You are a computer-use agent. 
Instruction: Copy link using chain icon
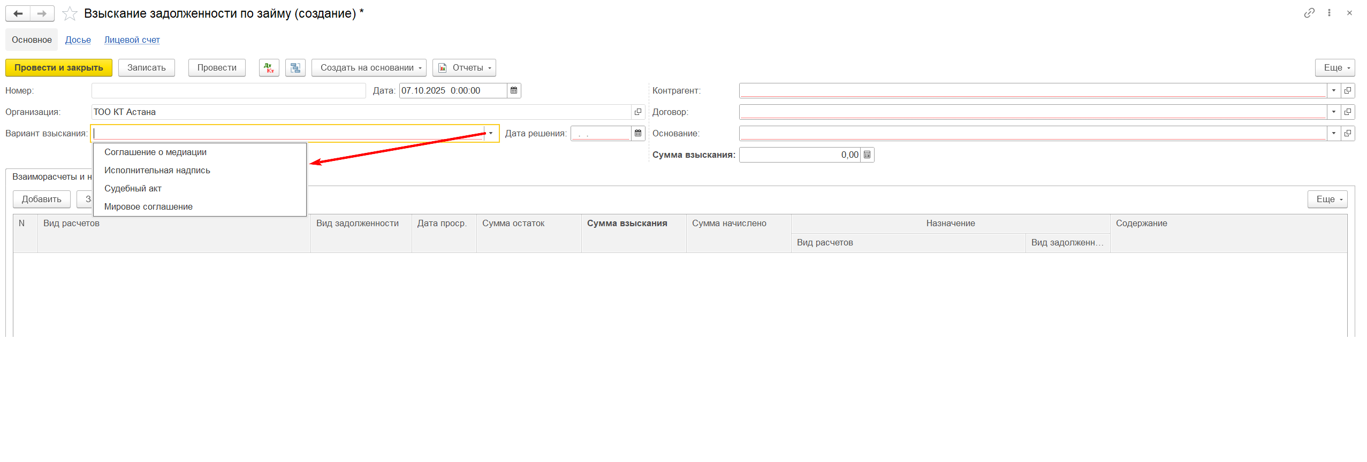(1309, 13)
